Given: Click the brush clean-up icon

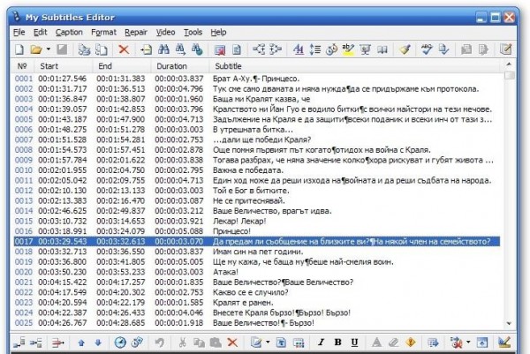Looking at the screenshot, I should (x=405, y=49).
